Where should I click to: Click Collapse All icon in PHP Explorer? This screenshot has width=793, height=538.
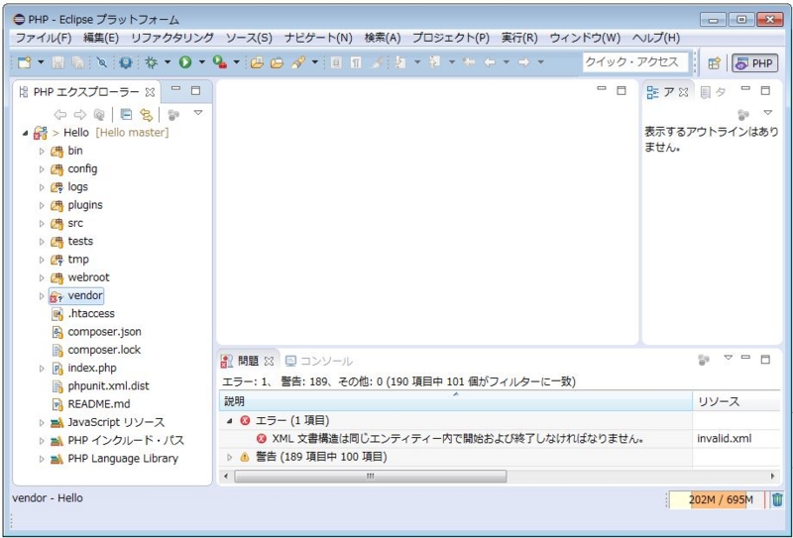[x=126, y=115]
